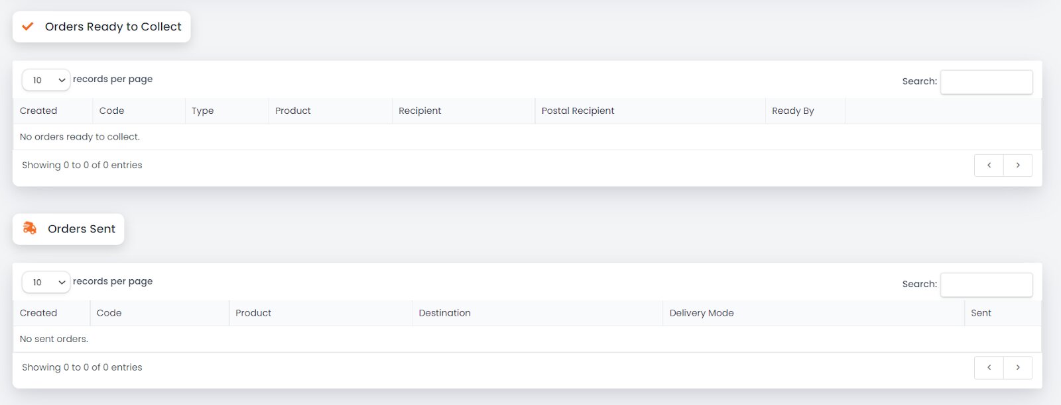Go to next page in Orders Sent table
1061x405 pixels.
pyautogui.click(x=1017, y=367)
